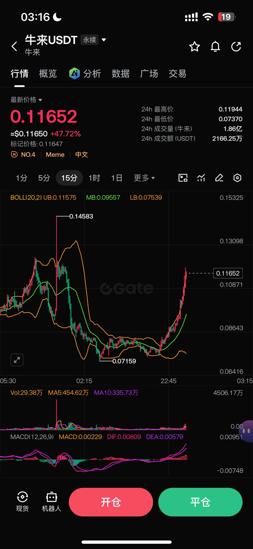Tap the NO.4 ranking badge
Image resolution: width=253 pixels, height=549 pixels.
(23, 155)
